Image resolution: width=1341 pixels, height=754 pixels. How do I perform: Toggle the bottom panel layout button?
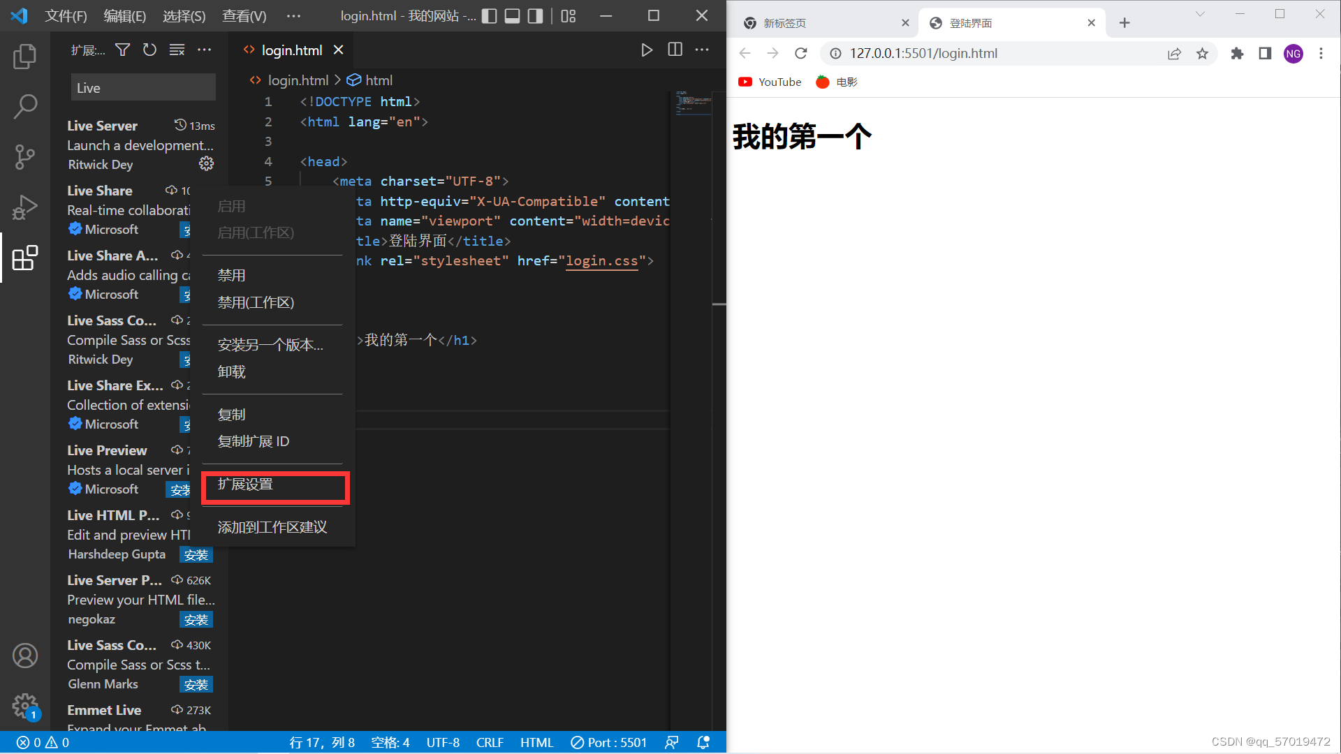pos(512,16)
